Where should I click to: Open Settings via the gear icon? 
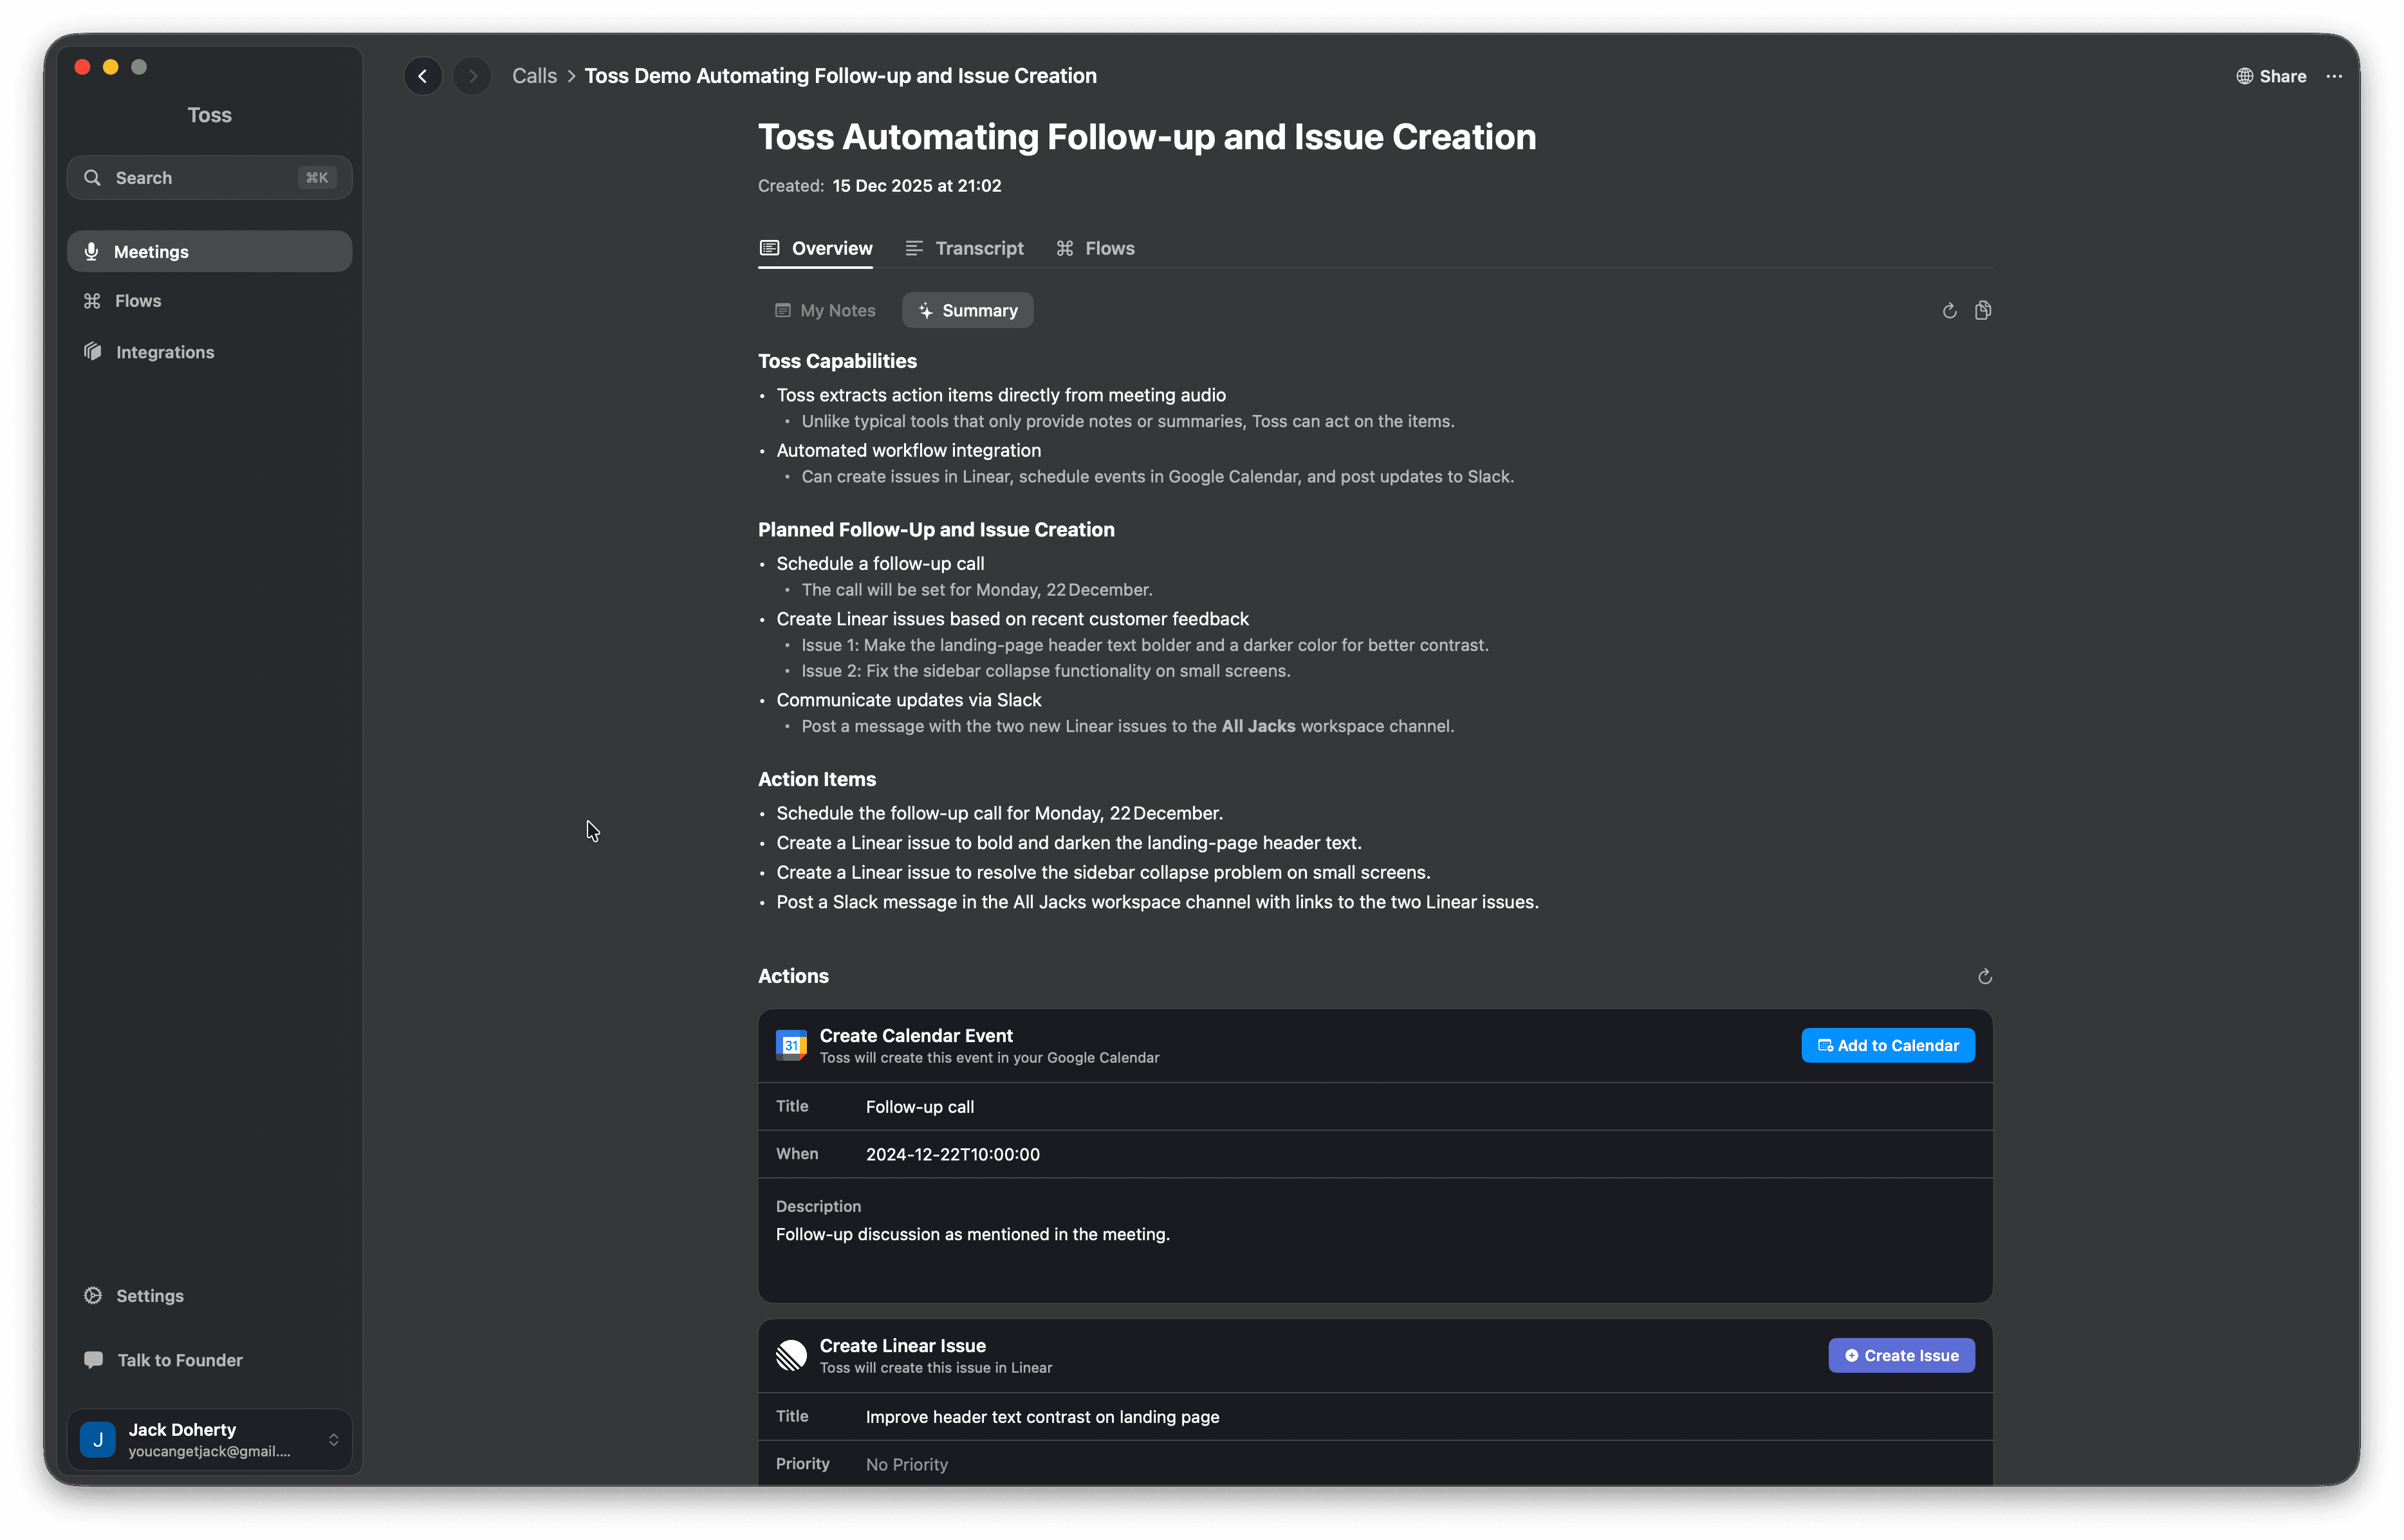[x=93, y=1295]
